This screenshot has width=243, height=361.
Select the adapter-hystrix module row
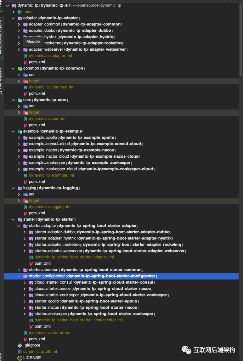[121, 37]
